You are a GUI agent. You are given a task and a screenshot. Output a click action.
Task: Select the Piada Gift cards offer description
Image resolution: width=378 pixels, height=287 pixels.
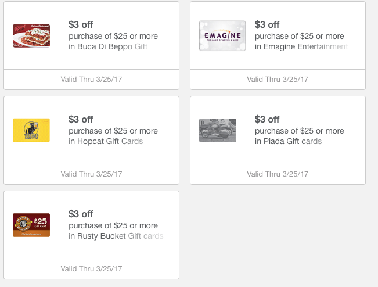pos(299,136)
